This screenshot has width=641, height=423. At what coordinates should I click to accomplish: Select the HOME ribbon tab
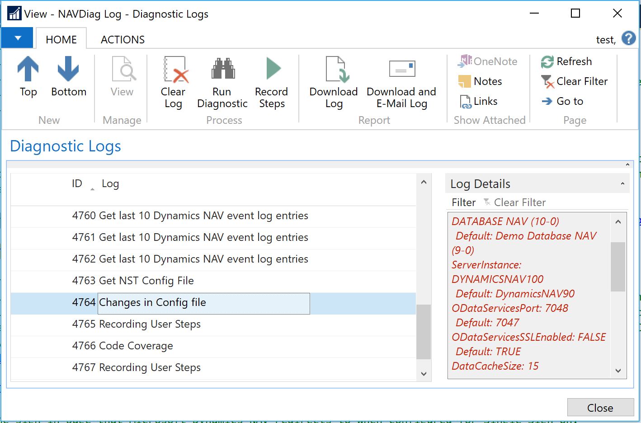61,40
